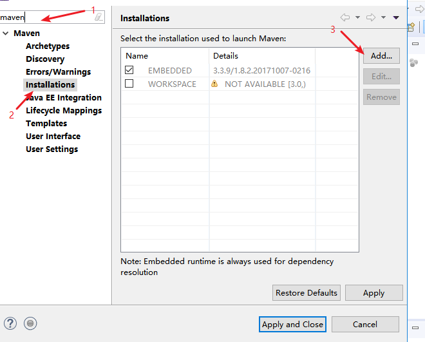Click the Add... button
Viewport: 425px width, 342px height.
(x=381, y=56)
